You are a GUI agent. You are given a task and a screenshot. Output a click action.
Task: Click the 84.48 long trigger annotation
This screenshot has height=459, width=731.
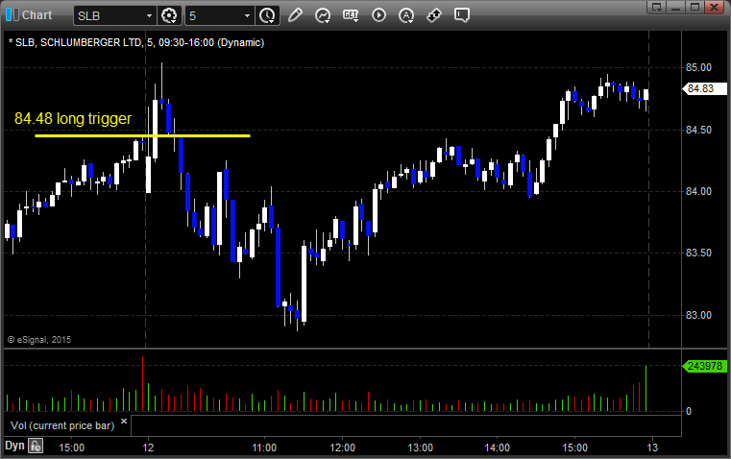tap(73, 118)
